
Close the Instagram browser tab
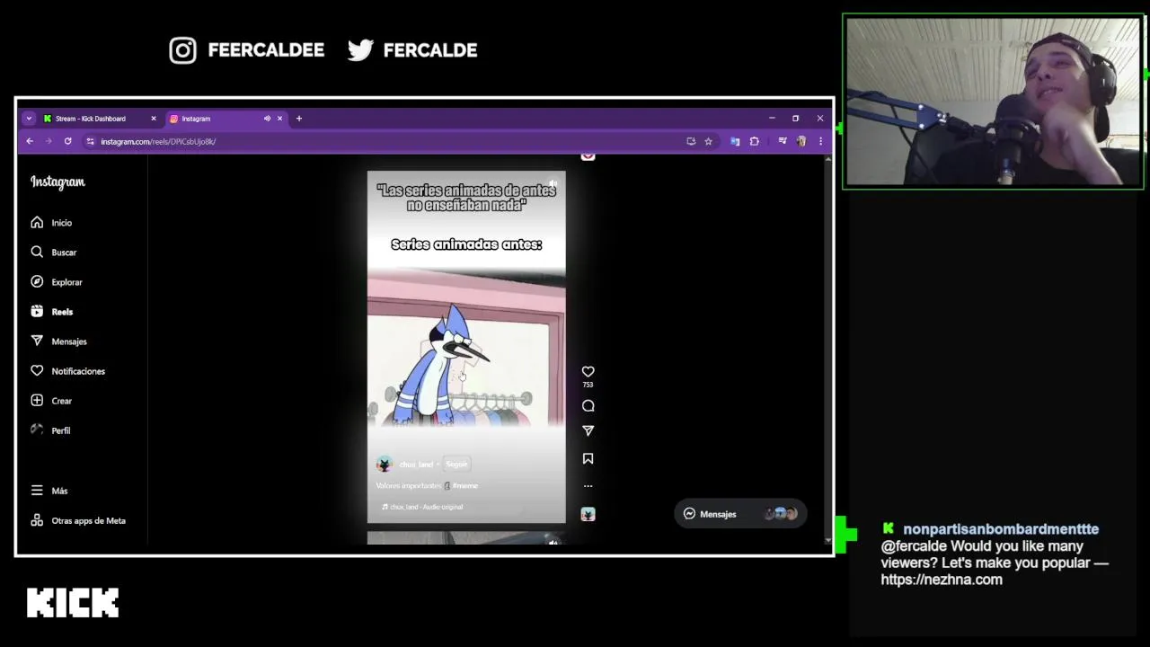[279, 119]
